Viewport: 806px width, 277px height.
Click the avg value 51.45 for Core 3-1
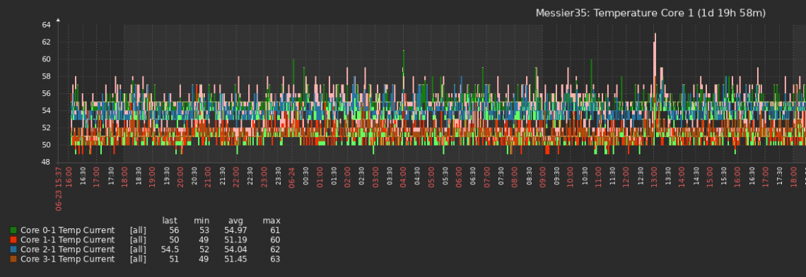tap(235, 259)
